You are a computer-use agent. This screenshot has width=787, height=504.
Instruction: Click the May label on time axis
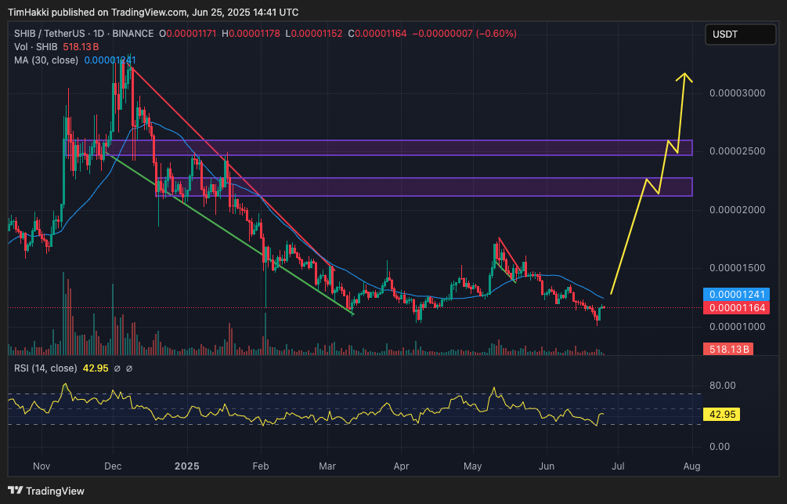[472, 466]
